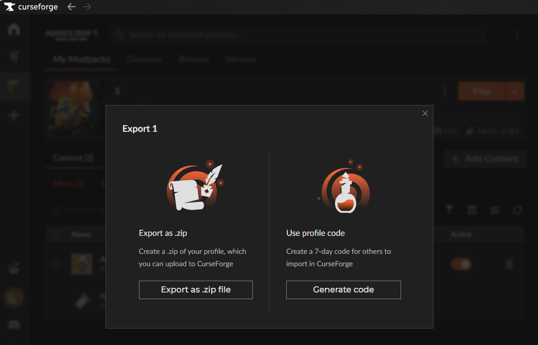
Task: Open the Content (2) tab
Action: [74, 158]
